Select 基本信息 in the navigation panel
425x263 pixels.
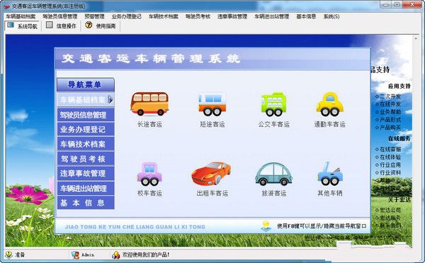tap(86, 203)
